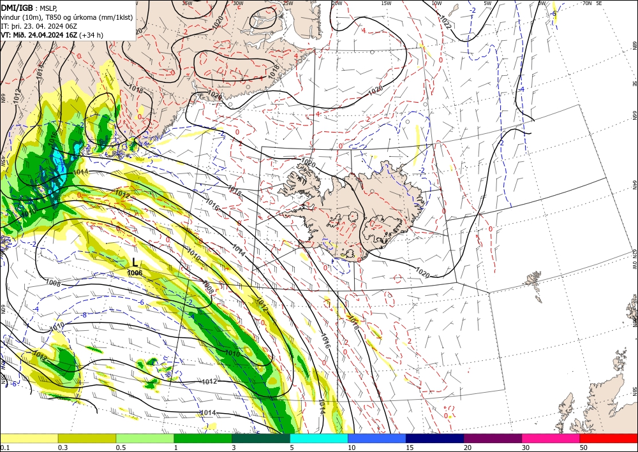
Task: Select the light green 0.5–1 mm legend swatch
Action: click(145, 438)
